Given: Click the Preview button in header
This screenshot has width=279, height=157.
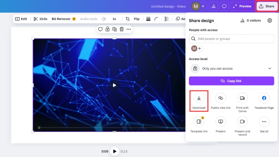Looking at the screenshot, I should [x=241, y=6].
